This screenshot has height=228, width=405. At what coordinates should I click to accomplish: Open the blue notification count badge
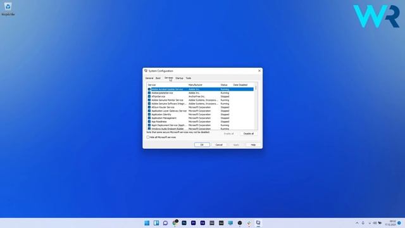399,223
